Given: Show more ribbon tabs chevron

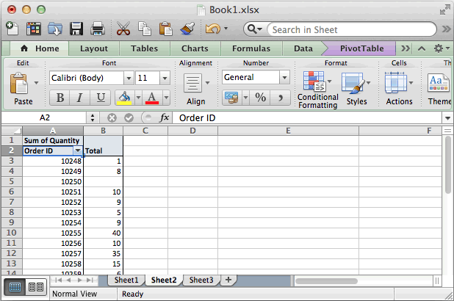Looking at the screenshot, I should point(406,48).
